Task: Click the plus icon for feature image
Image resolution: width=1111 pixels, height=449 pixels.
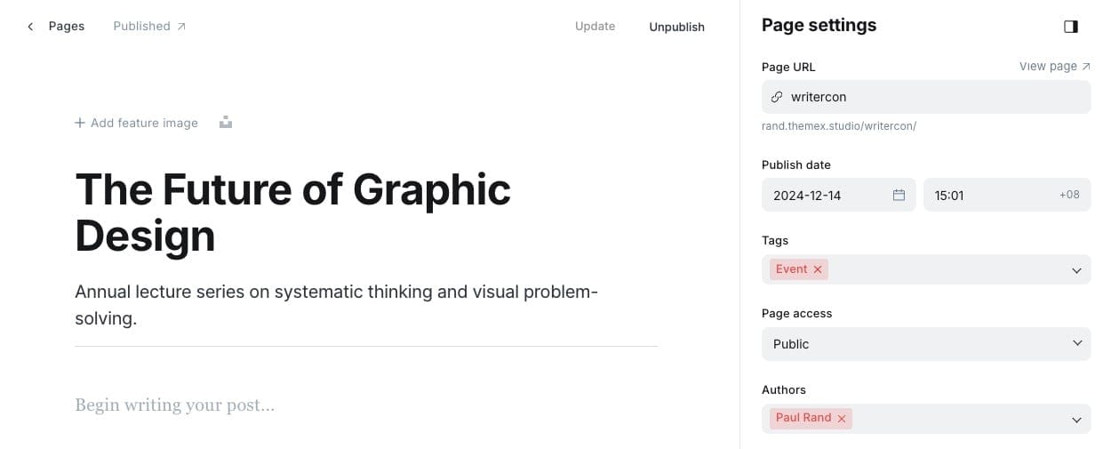Action: tap(80, 123)
